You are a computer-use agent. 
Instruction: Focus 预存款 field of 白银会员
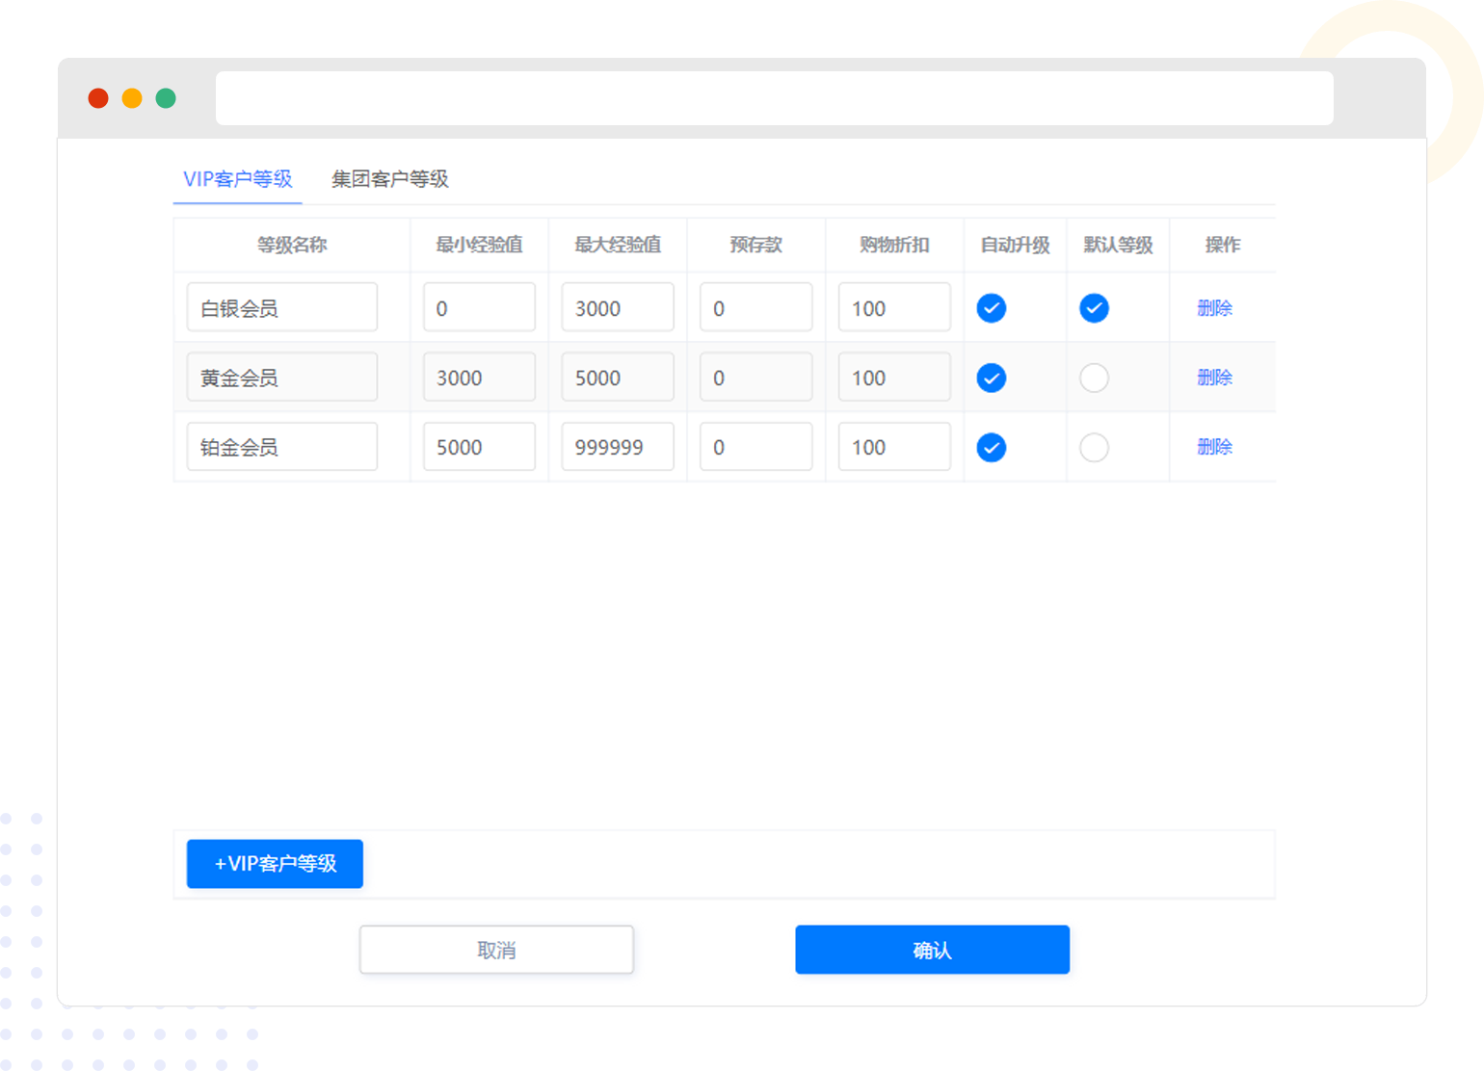click(x=756, y=307)
